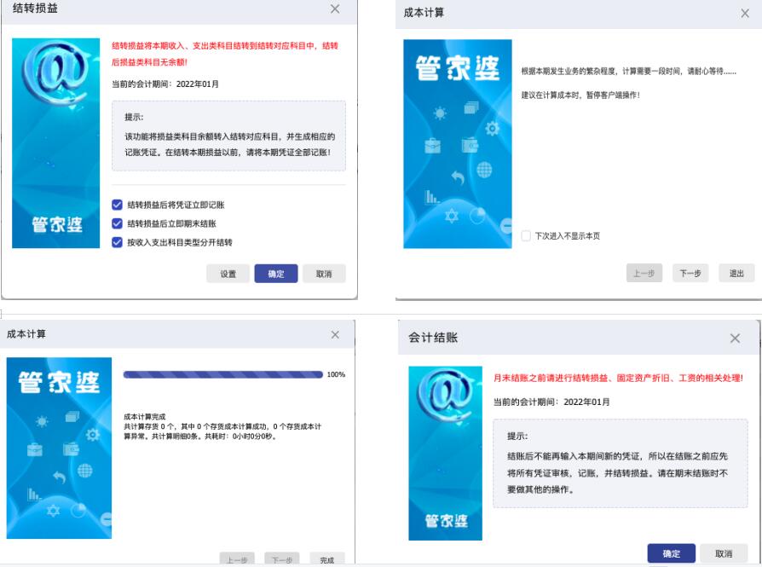Click 退出 in 成本计算 dialog
Viewport: 762px width, 567px height.
[736, 274]
